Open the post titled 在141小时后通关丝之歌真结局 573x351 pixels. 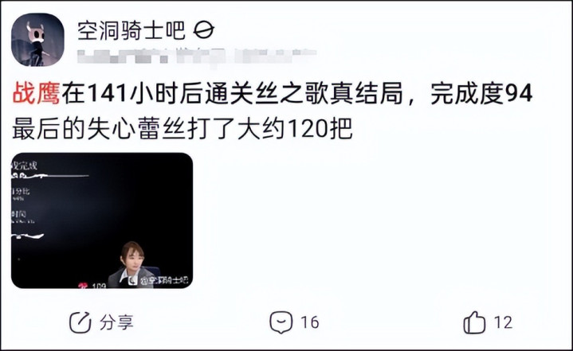click(232, 94)
